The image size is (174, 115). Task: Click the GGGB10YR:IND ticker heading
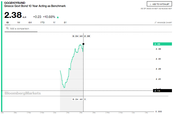click(x=15, y=3)
